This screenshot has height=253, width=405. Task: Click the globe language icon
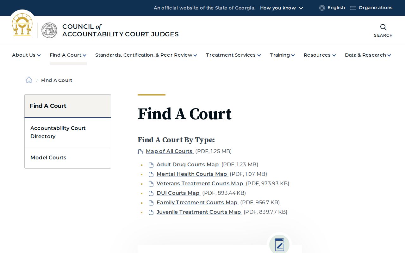[x=322, y=8]
